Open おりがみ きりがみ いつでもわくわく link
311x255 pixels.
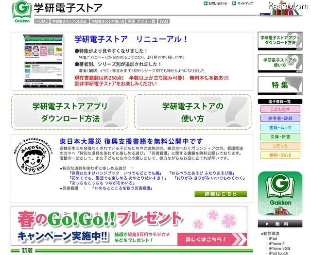[x=209, y=178]
